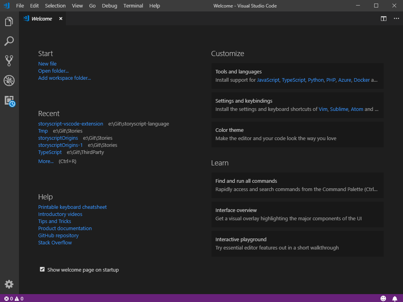Install Vim keybindings link
This screenshot has width=403, height=302.
point(323,109)
